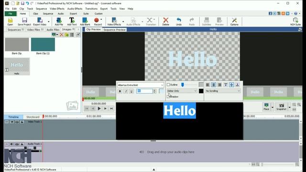Enable the Outline checkbox
The image size is (306, 172).
168,85
